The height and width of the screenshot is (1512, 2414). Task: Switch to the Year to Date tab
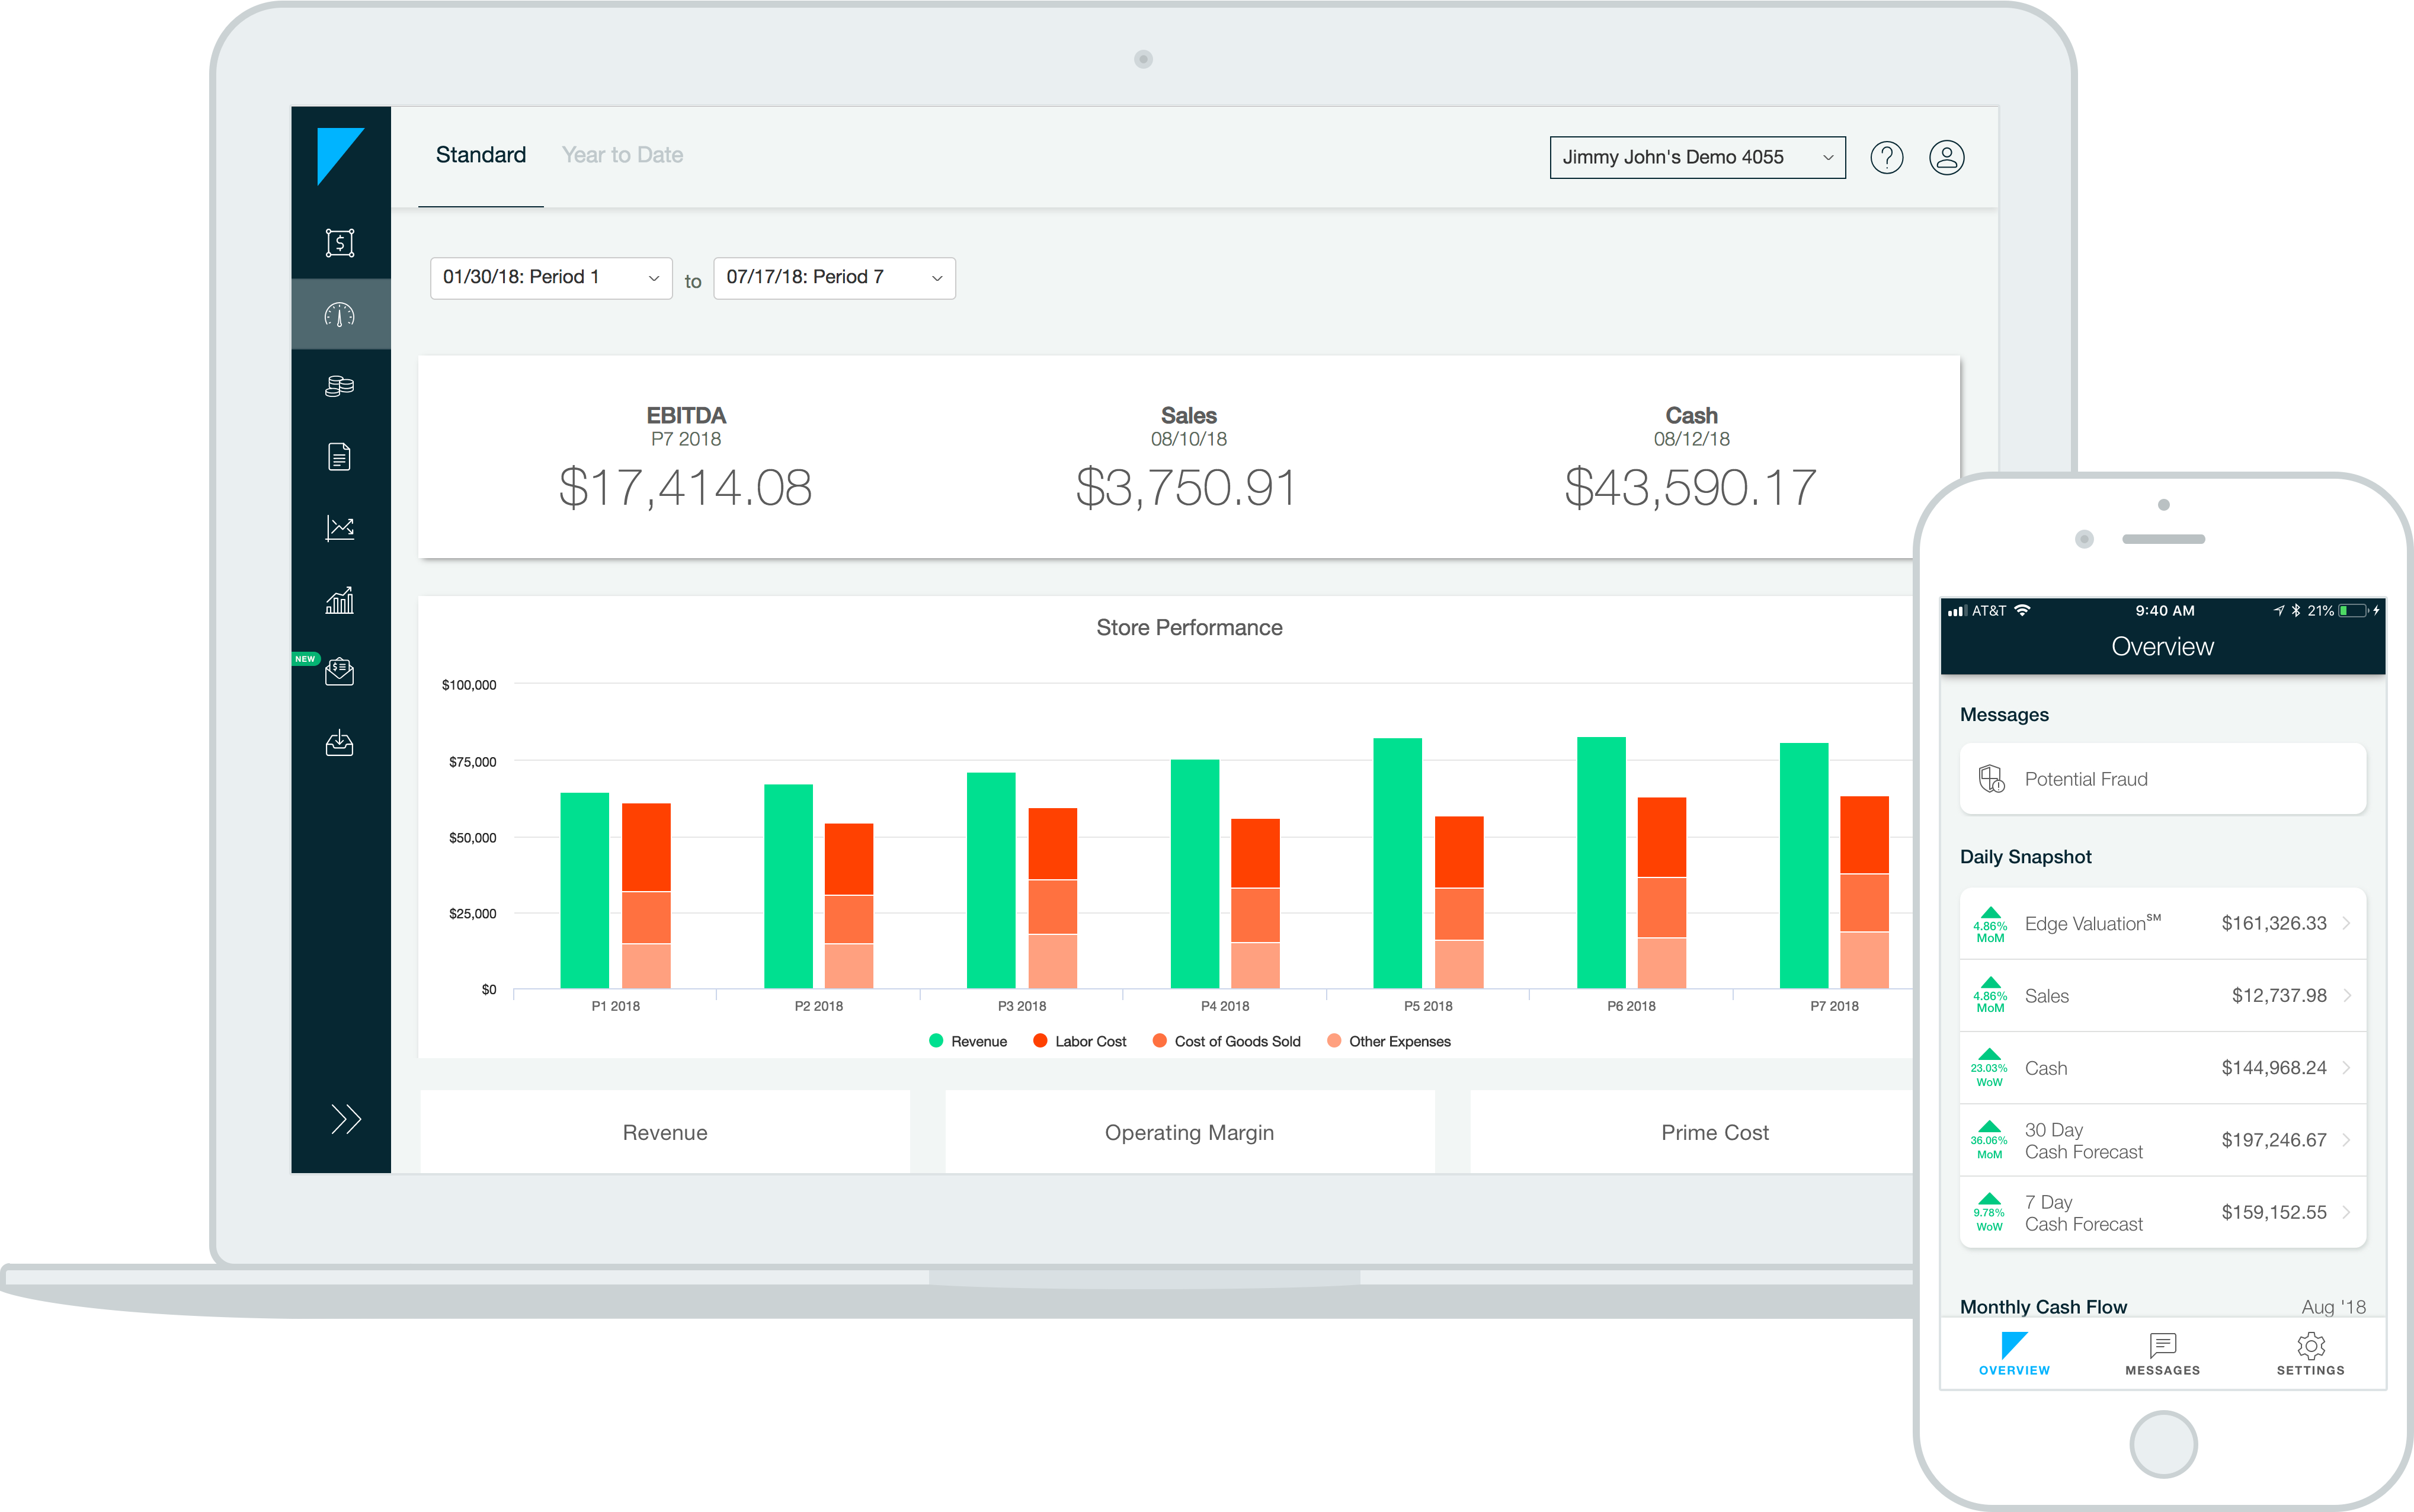pyautogui.click(x=622, y=155)
